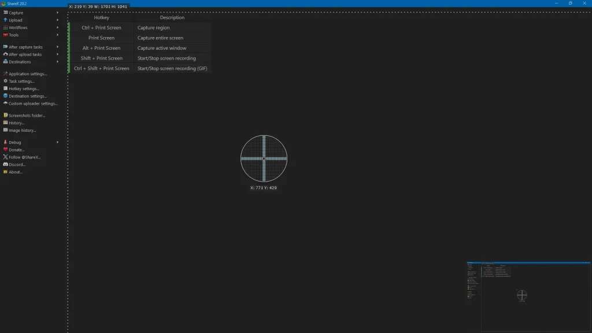Viewport: 592px width, 333px height.
Task: Click the Destination settings globe icon
Action: pyautogui.click(x=5, y=96)
